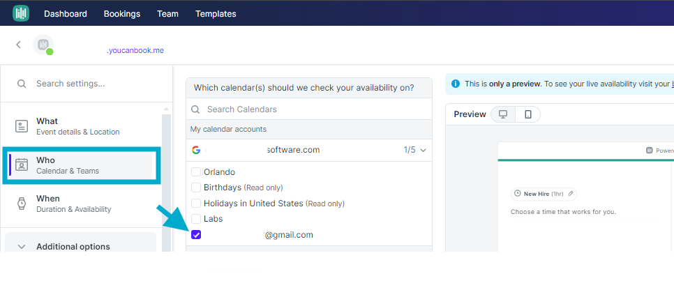The height and width of the screenshot is (283, 674).
Task: Click the profile avatar with green dot
Action: coord(43,45)
